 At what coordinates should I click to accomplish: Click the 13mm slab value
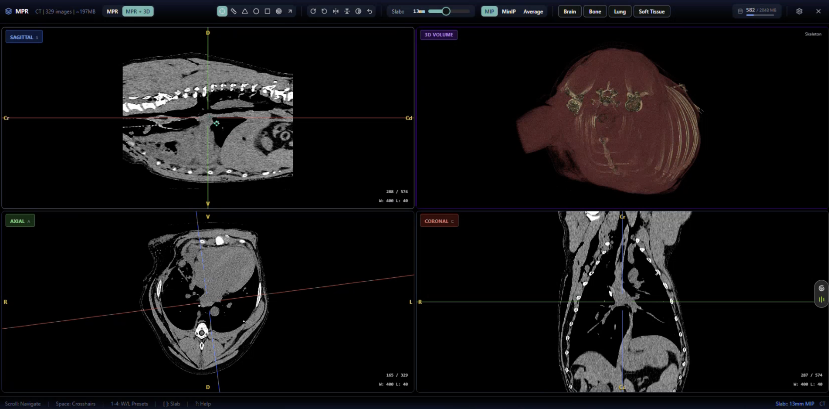pos(419,11)
